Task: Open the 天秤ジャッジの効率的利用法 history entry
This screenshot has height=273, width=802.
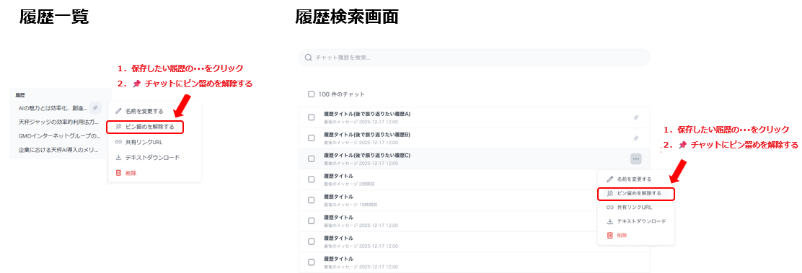Action: (58, 122)
